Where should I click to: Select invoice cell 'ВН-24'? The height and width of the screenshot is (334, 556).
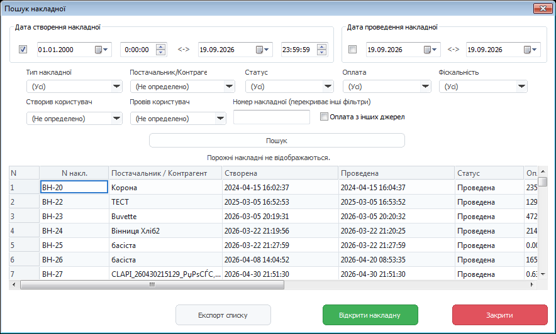click(74, 230)
